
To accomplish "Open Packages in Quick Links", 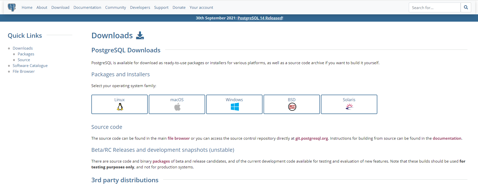I will [26, 54].
